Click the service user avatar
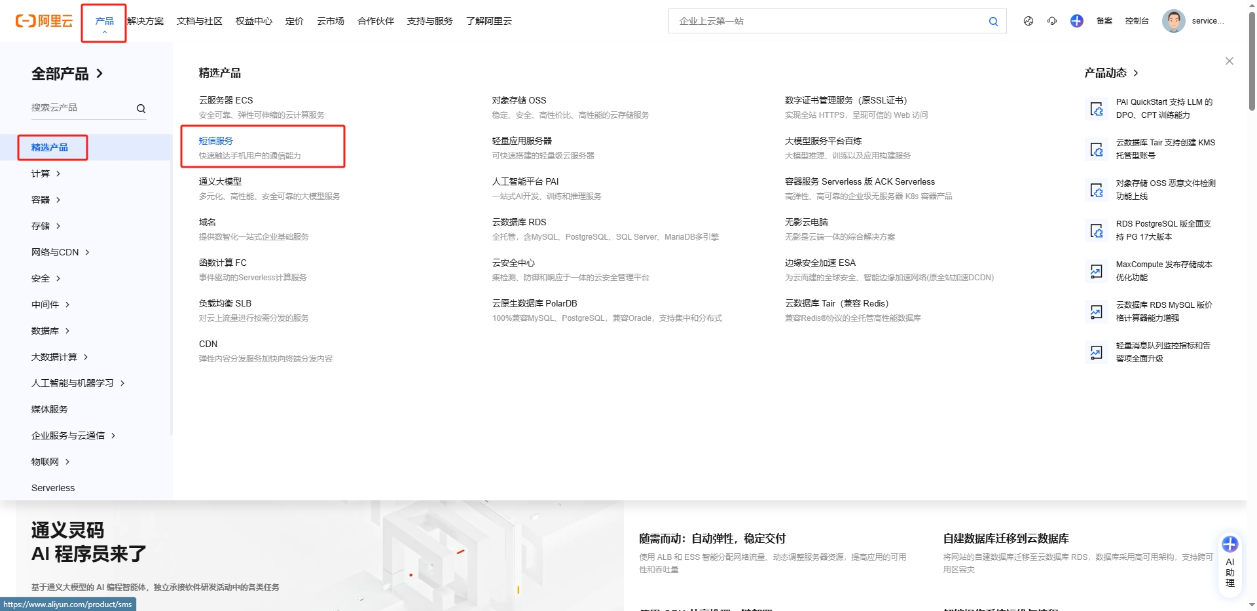The image size is (1257, 611). 1174,20
